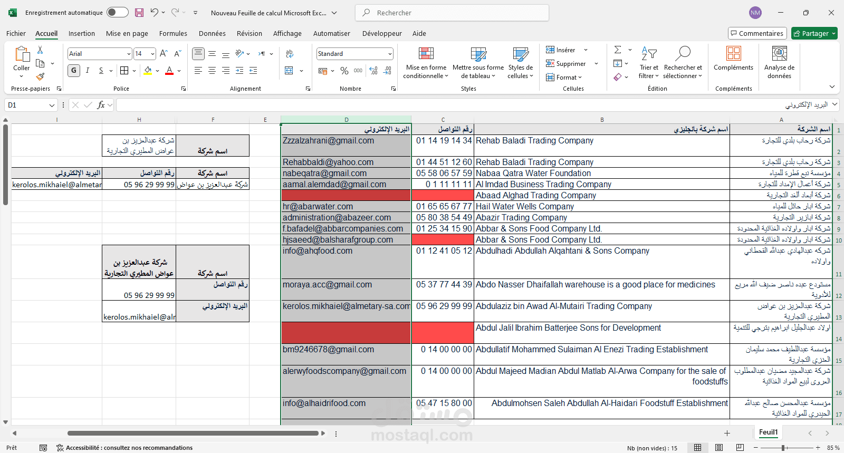844x453 pixels.
Task: Open the font size 14 dropdown
Action: click(x=152, y=54)
